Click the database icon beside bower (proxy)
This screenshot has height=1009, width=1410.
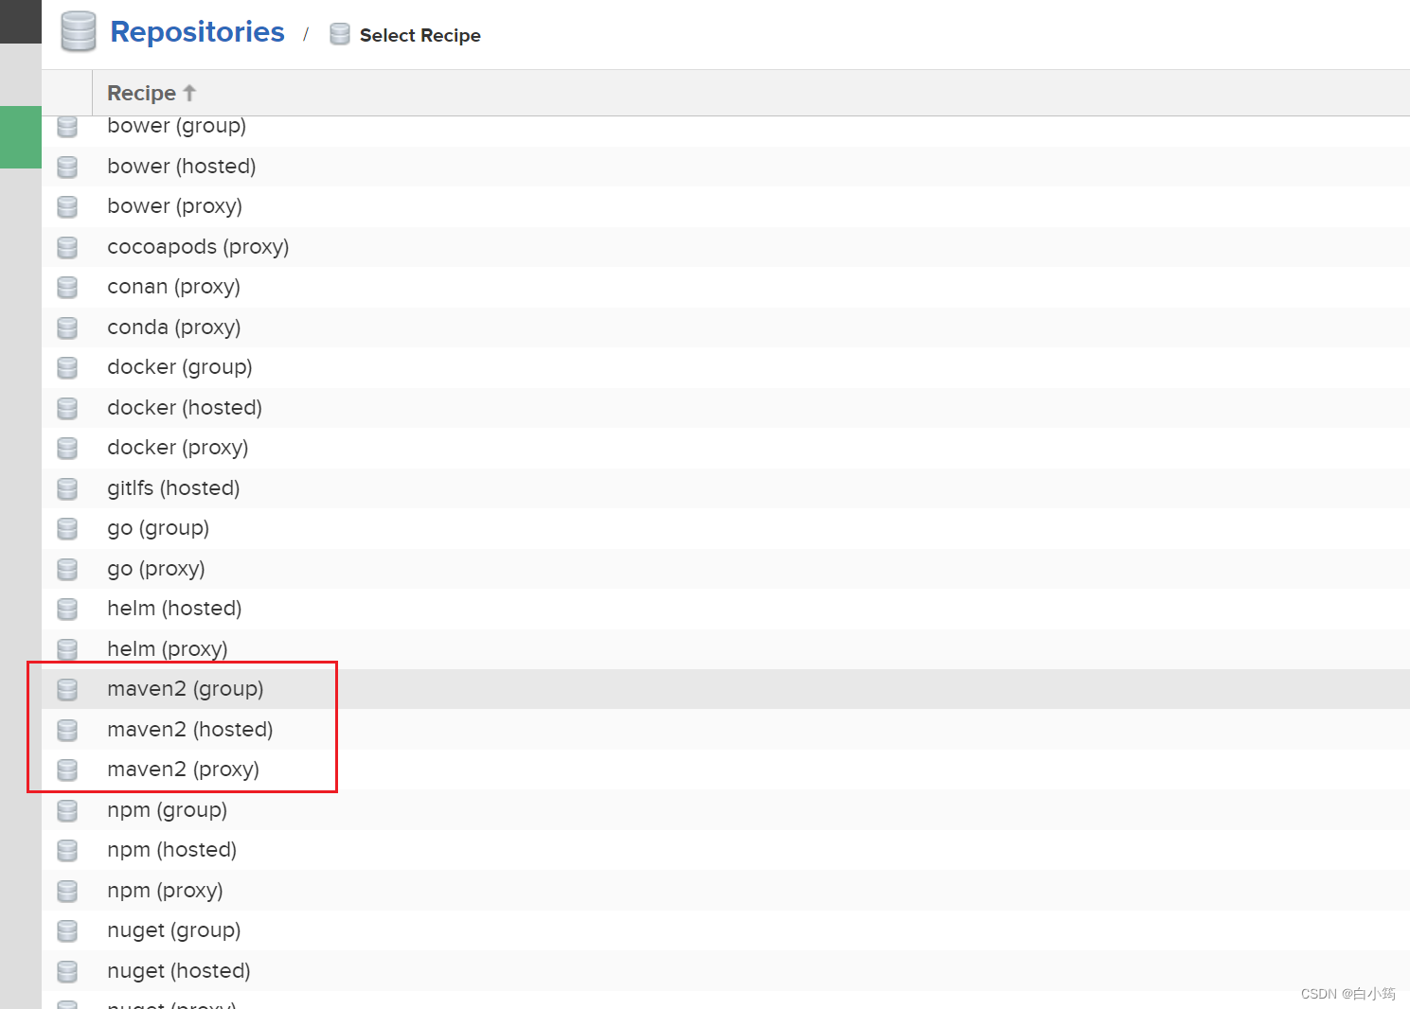[x=67, y=207]
